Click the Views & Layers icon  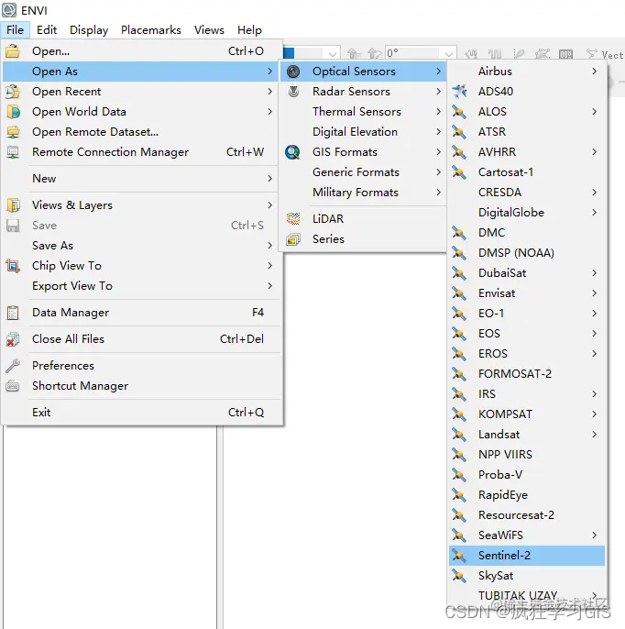pos(13,205)
